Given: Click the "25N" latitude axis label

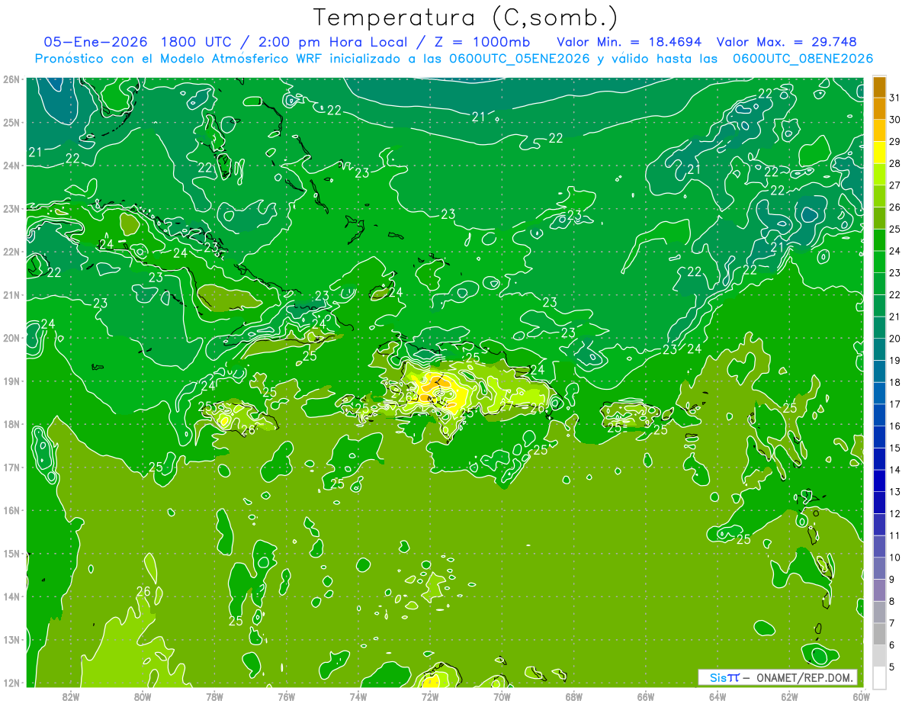Looking at the screenshot, I should pyautogui.click(x=11, y=122).
